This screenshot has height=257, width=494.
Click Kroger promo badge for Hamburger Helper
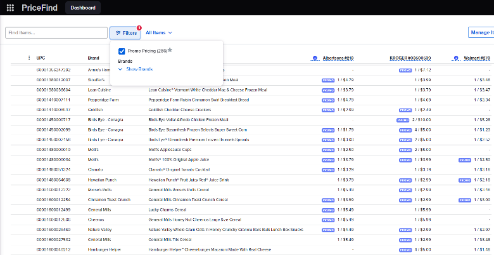coord(405,250)
